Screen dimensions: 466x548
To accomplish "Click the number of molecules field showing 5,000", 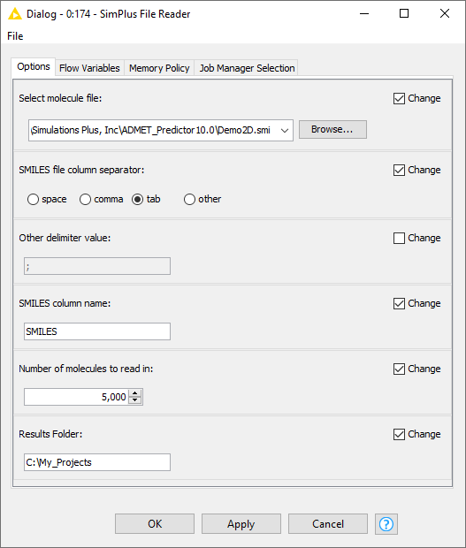I will (x=76, y=397).
